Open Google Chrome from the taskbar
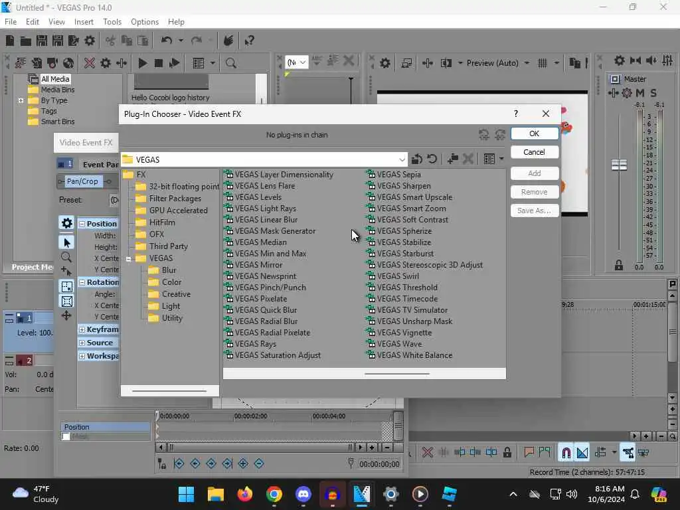This screenshot has width=680, height=510. [274, 494]
